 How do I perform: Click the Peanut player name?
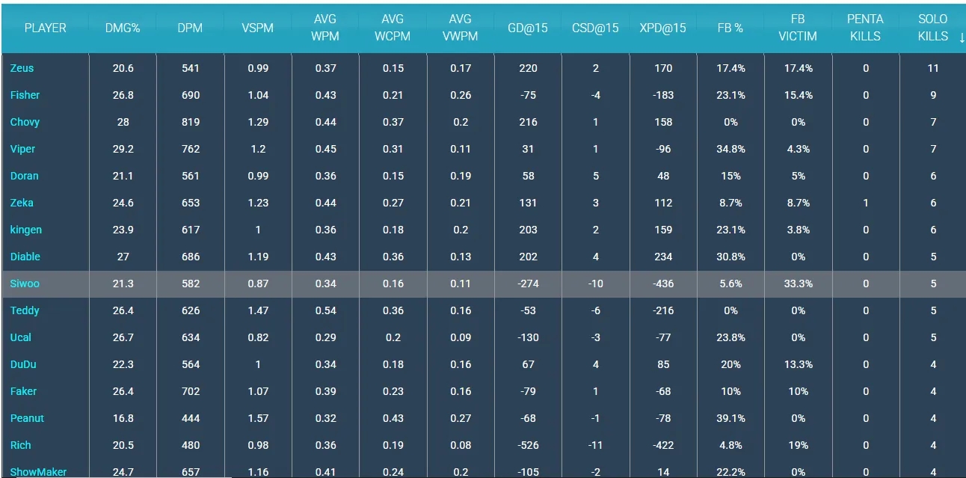(x=27, y=418)
